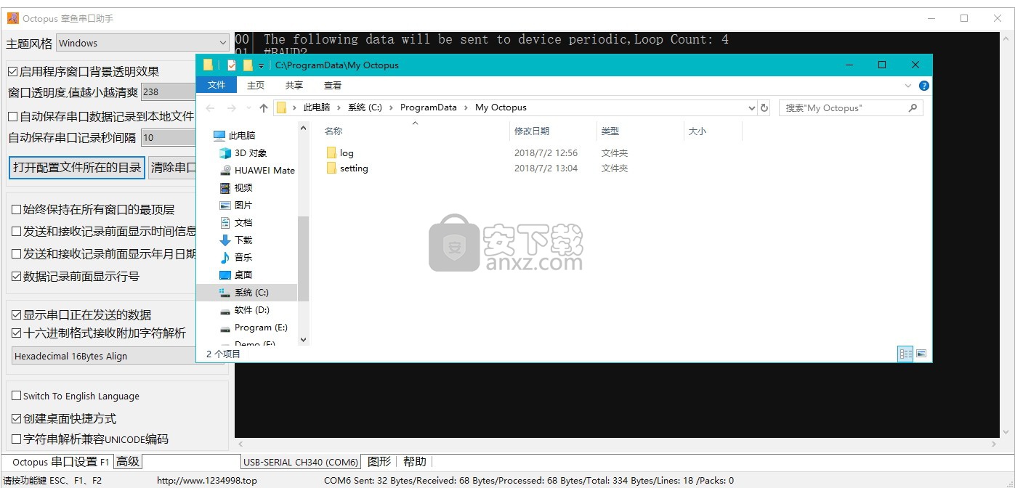Click the Octopus app icon in title bar

[x=12, y=18]
